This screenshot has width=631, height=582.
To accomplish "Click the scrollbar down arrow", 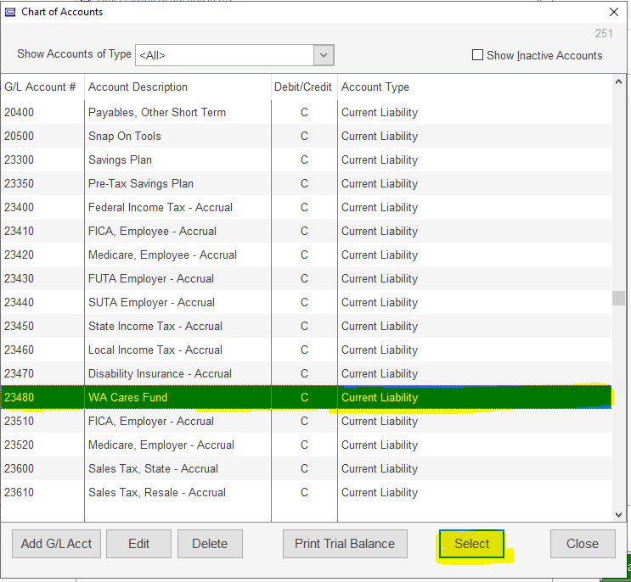I will coord(618,514).
